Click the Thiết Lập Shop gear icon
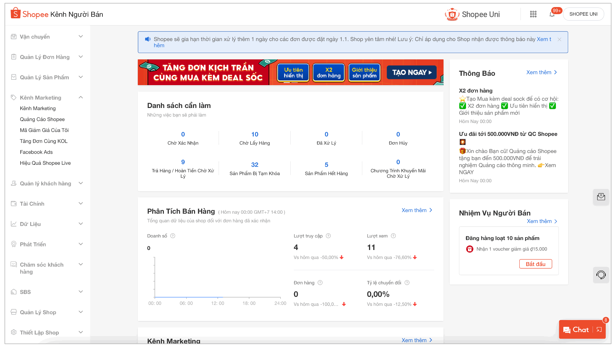The image size is (616, 347). tap(14, 332)
